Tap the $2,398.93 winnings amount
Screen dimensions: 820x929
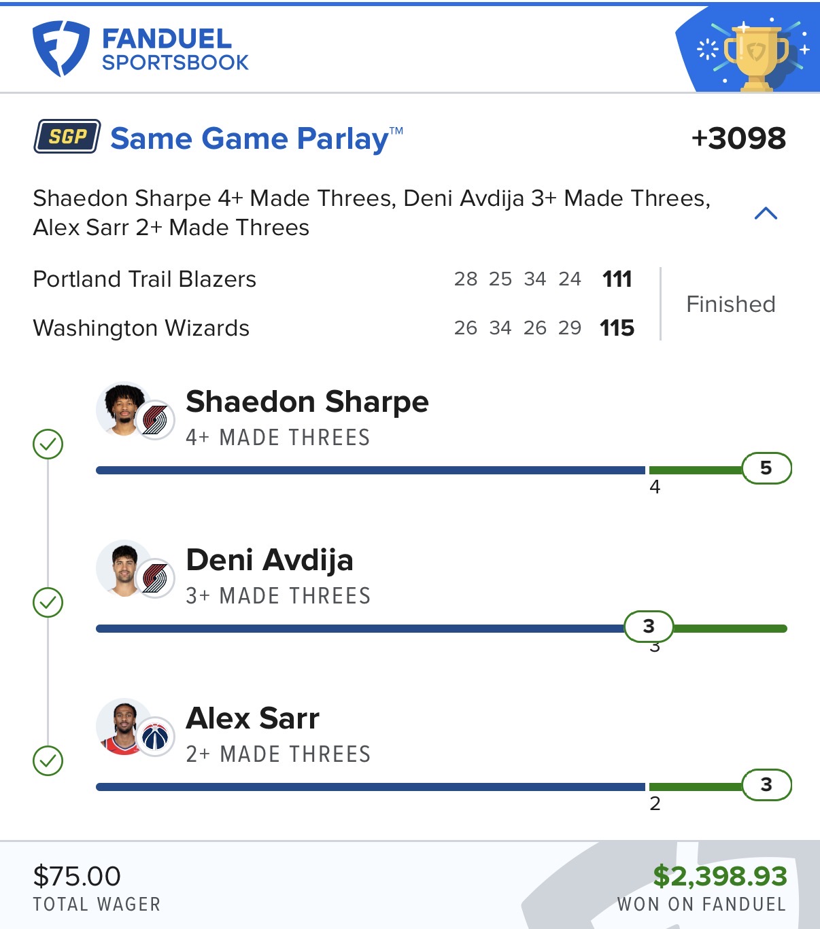coord(720,876)
